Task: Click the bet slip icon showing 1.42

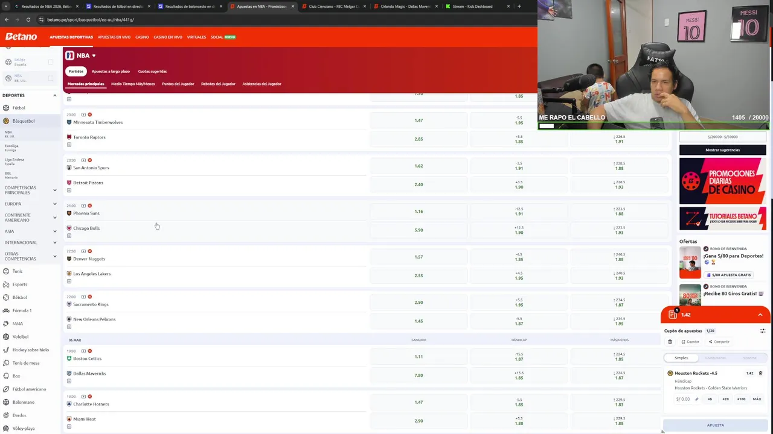Action: click(x=673, y=315)
